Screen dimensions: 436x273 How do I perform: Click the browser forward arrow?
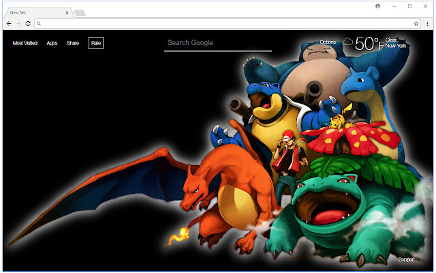18,24
